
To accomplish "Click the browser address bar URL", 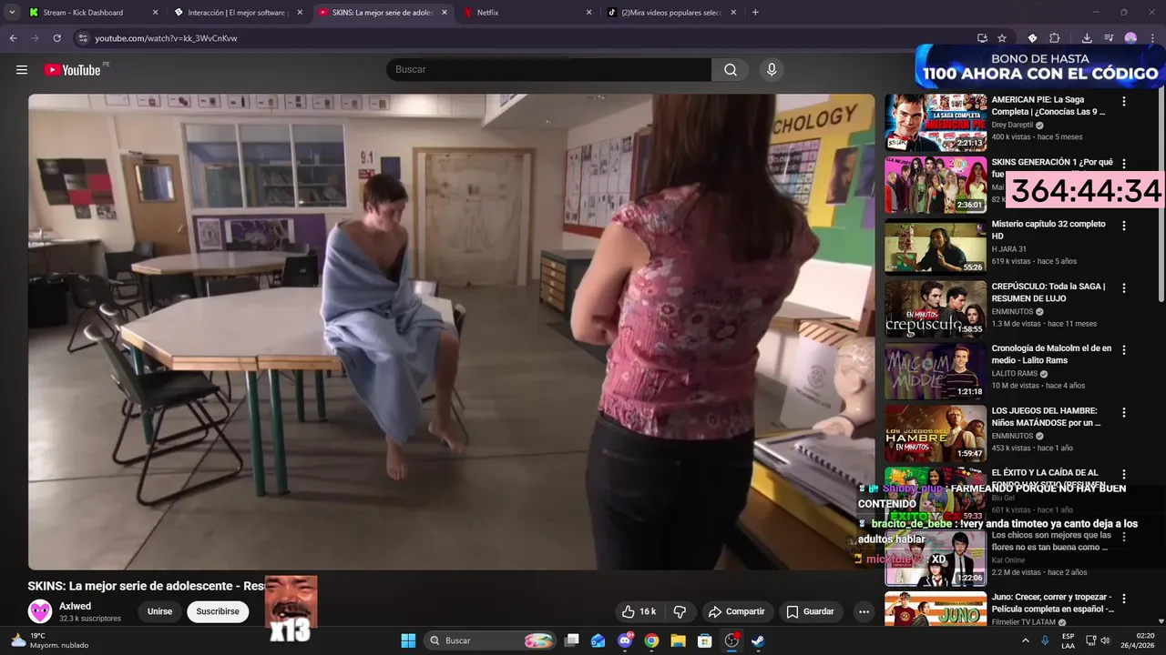I will [166, 38].
